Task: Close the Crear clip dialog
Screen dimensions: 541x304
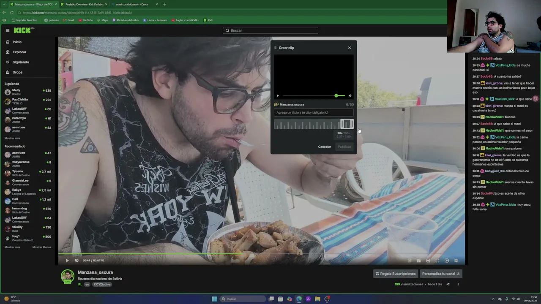Action: (x=350, y=48)
